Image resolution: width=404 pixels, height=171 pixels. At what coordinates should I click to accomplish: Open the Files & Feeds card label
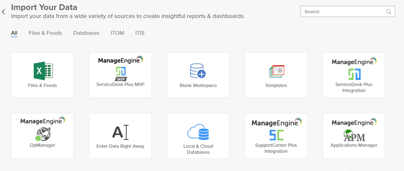pos(43,85)
